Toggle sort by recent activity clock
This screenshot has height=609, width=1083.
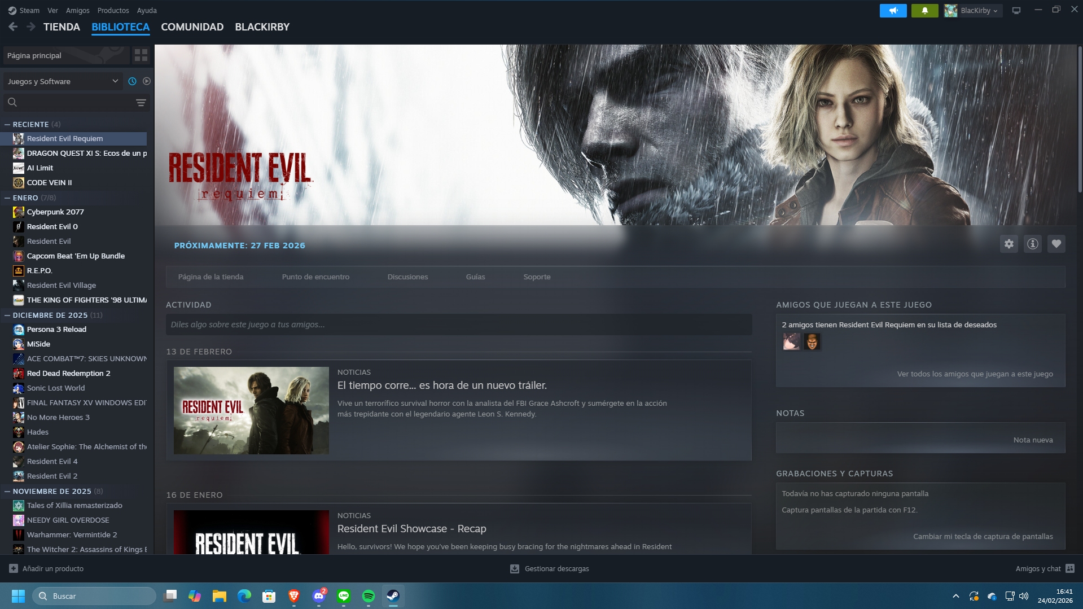[x=132, y=81]
